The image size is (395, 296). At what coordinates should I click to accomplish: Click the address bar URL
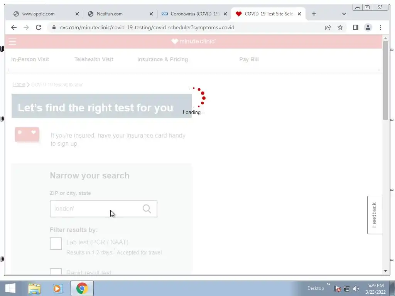pos(147,27)
